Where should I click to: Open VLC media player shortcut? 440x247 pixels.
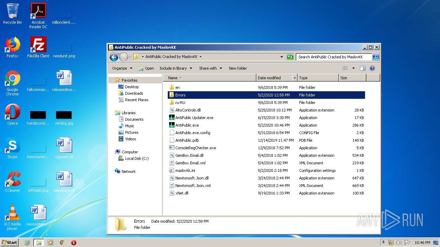pos(12,217)
